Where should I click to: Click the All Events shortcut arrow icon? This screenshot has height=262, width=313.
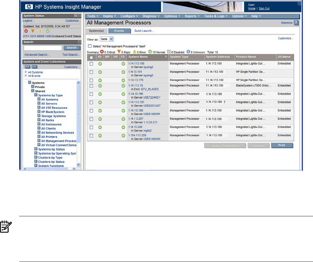[26, 76]
